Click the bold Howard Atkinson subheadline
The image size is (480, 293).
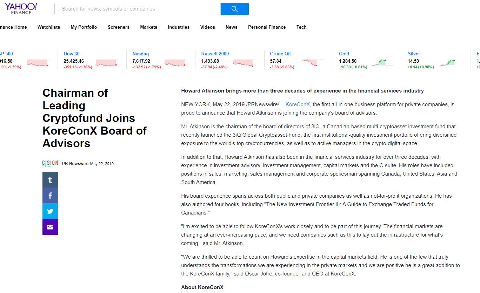302,91
